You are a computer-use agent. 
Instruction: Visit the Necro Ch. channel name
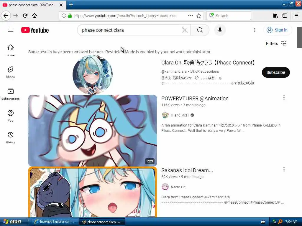pyautogui.click(x=178, y=187)
